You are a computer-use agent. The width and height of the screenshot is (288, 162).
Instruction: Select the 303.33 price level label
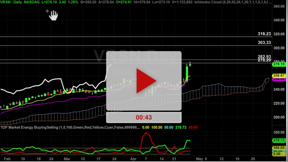tap(264, 43)
